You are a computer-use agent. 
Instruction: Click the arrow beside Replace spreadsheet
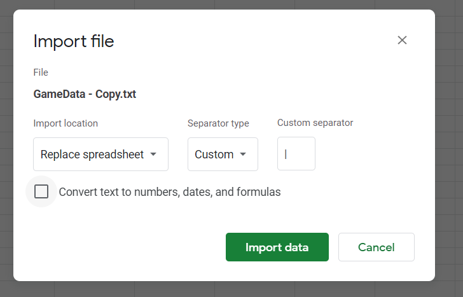click(153, 154)
